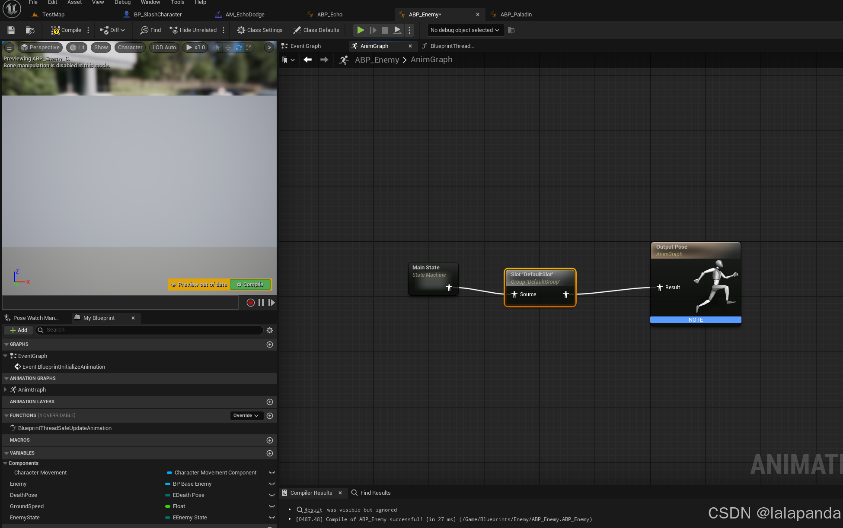The height and width of the screenshot is (528, 843).
Task: Open My Blueprint settings gear icon
Action: click(270, 330)
